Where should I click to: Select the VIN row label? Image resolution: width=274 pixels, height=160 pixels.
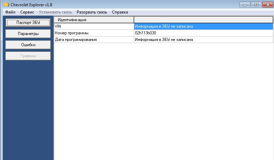pyautogui.click(x=94, y=26)
